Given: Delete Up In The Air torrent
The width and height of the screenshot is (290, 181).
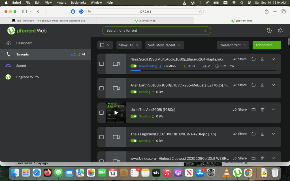Looking at the screenshot, I should click(263, 109).
